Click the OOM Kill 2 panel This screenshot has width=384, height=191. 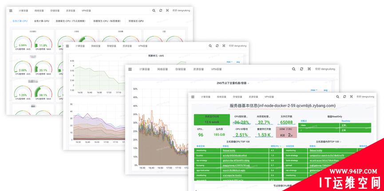click(286, 133)
